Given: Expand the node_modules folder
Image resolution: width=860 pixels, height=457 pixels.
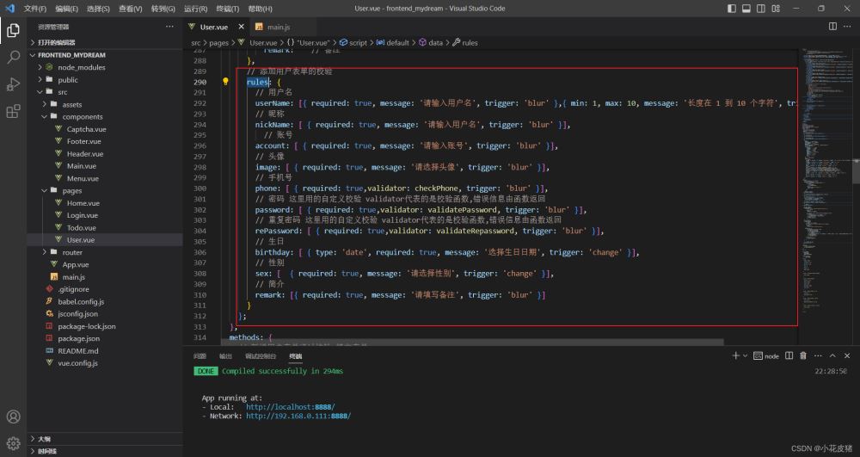Looking at the screenshot, I should pos(81,67).
